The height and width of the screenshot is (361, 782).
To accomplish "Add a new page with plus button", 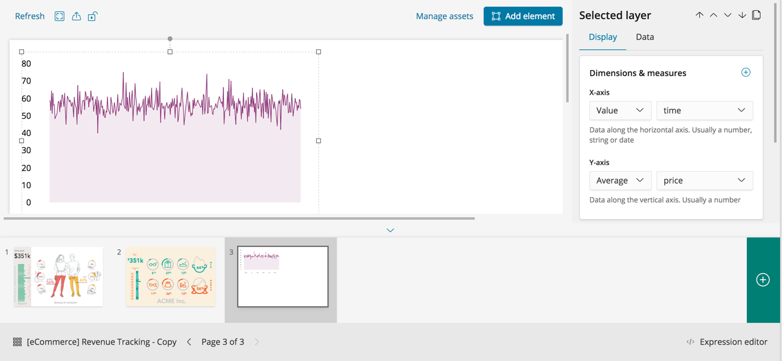I will click(763, 280).
